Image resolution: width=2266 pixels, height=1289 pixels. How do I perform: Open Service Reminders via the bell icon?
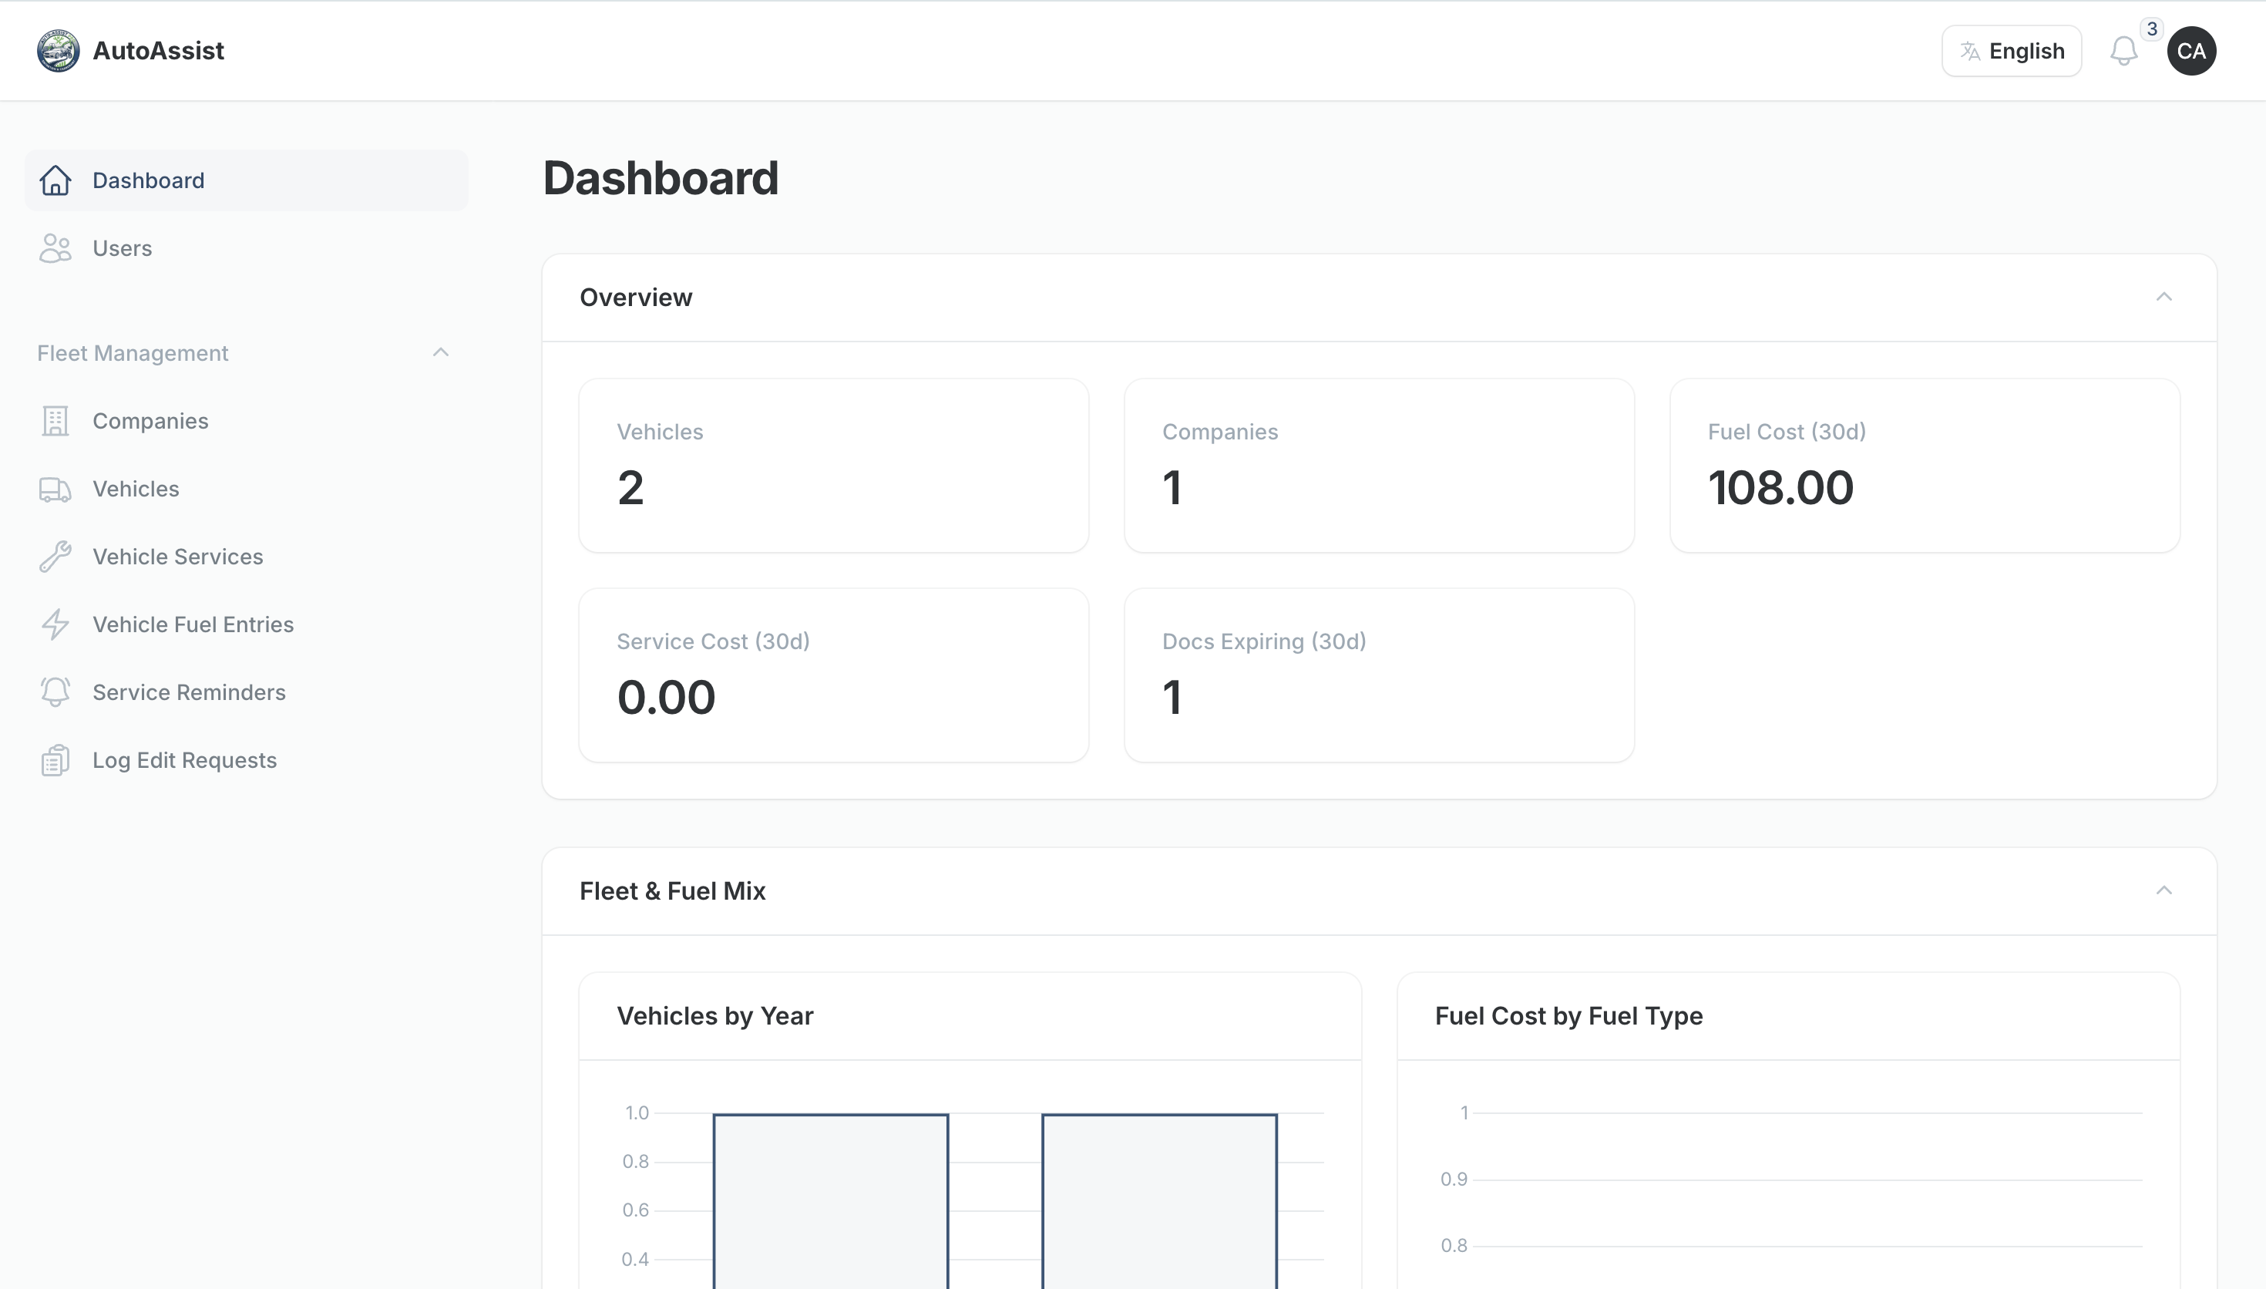55,692
